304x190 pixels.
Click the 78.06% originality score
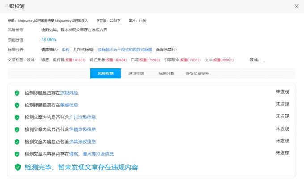click(x=48, y=39)
